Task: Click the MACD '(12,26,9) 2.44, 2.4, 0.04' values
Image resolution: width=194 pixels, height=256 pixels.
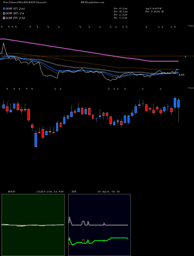Action: click(x=49, y=192)
